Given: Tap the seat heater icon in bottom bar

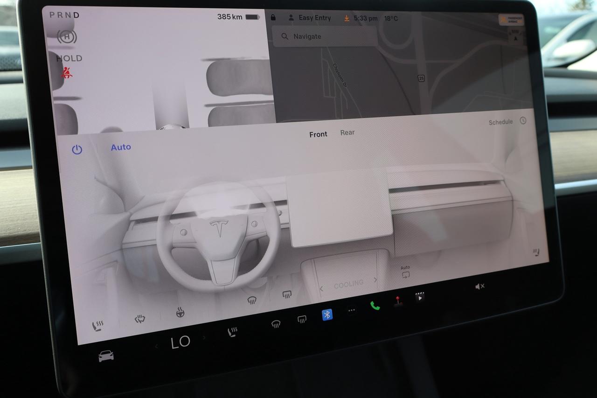Looking at the screenshot, I should click(232, 332).
